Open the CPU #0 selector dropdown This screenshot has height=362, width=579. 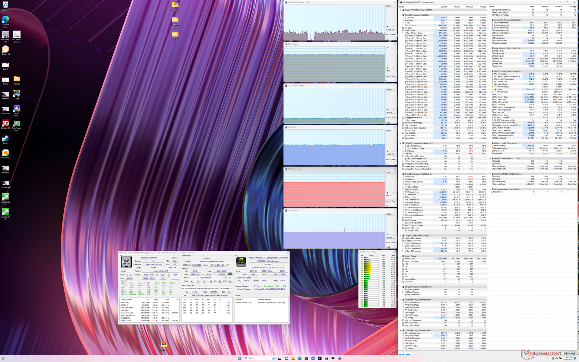pyautogui.click(x=125, y=271)
